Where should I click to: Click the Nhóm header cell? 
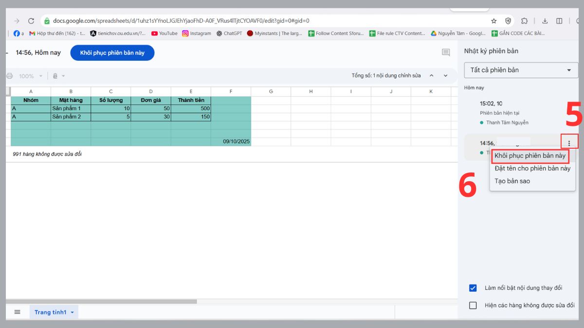coord(31,100)
